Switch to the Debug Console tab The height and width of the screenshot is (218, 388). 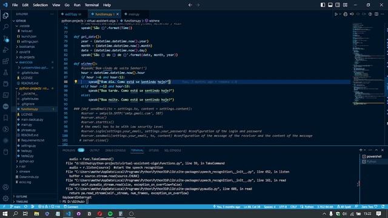115,150
